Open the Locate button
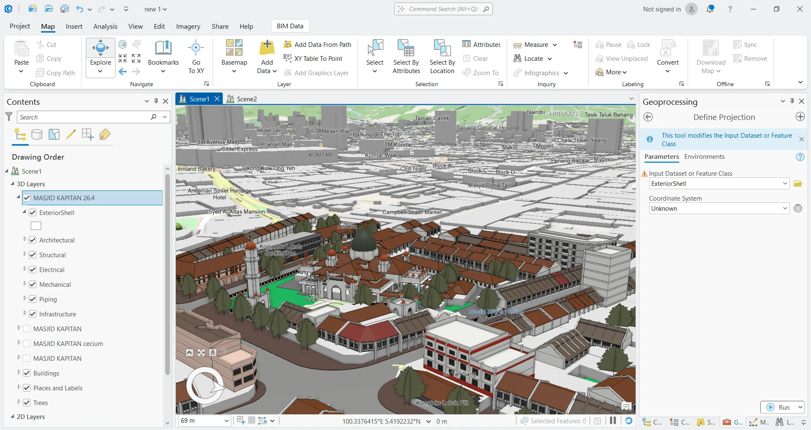 click(x=532, y=59)
